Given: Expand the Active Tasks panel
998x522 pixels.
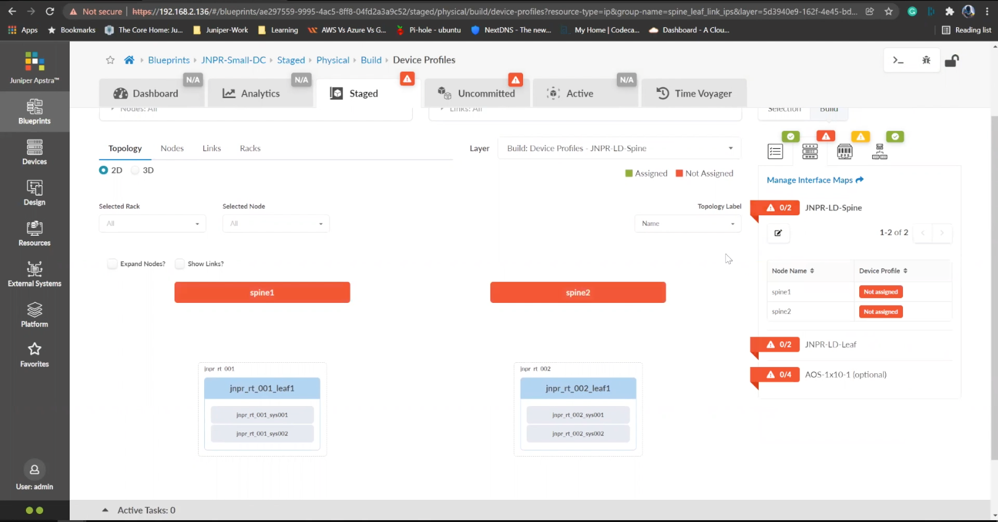Looking at the screenshot, I should click(x=105, y=510).
